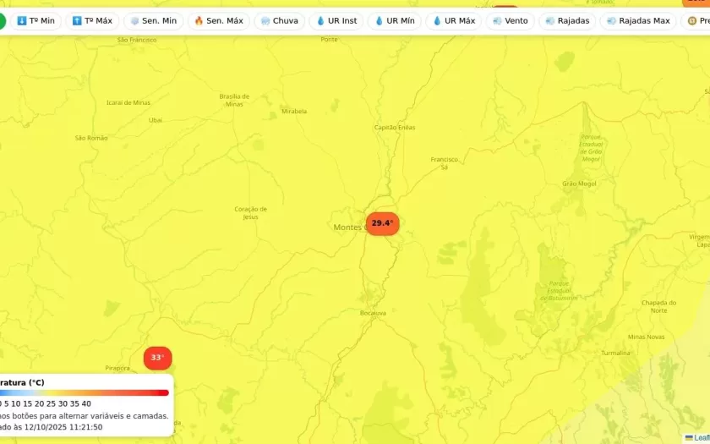The image size is (710, 444).
Task: Click the São Francisco town label
Action: pyautogui.click(x=137, y=40)
